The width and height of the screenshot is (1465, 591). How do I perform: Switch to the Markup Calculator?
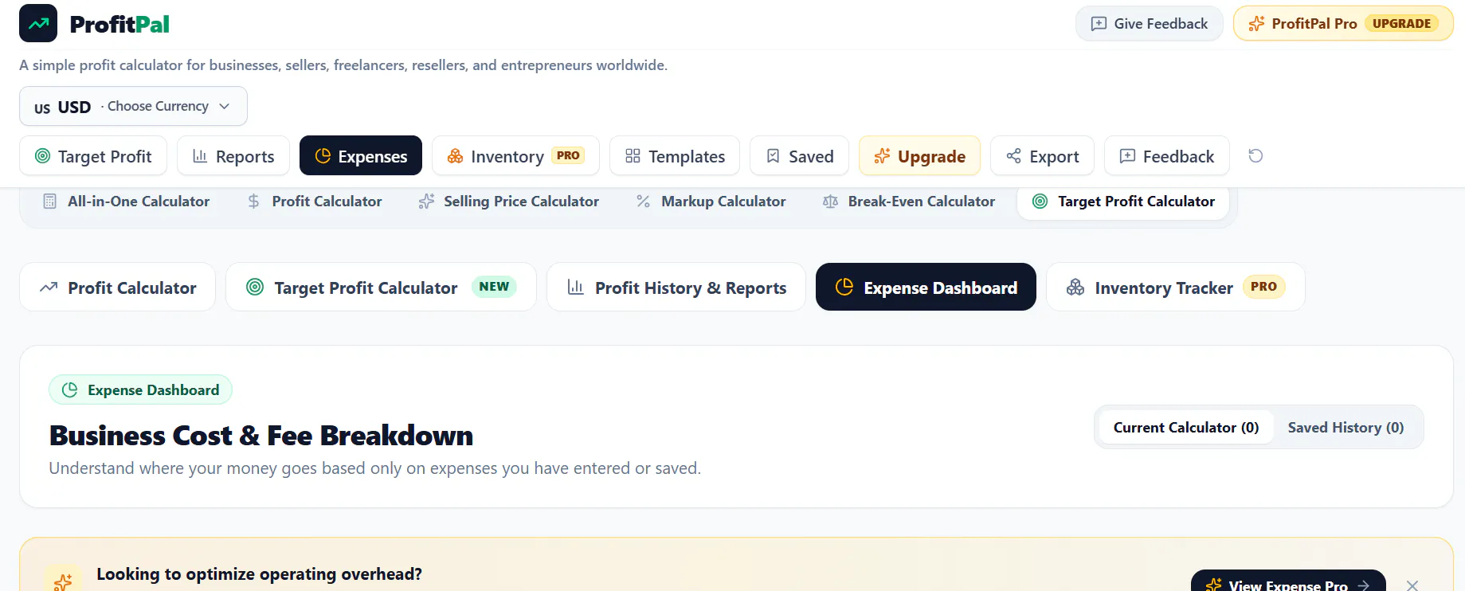click(711, 202)
